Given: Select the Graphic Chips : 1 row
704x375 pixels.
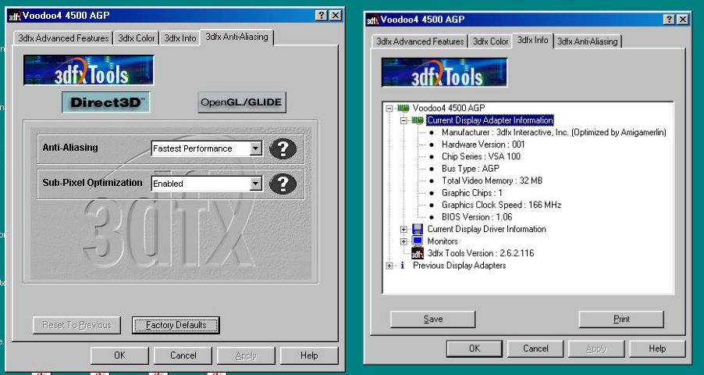Looking at the screenshot, I should point(472,193).
